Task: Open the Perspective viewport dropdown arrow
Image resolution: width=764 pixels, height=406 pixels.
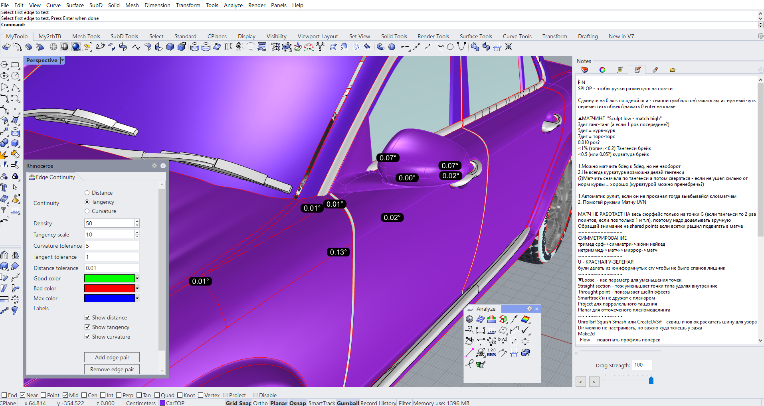Action: click(x=62, y=60)
